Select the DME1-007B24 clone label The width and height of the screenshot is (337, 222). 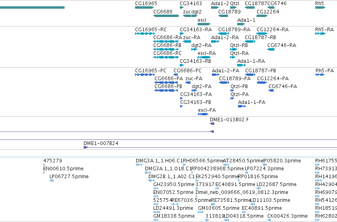pyautogui.click(x=101, y=143)
